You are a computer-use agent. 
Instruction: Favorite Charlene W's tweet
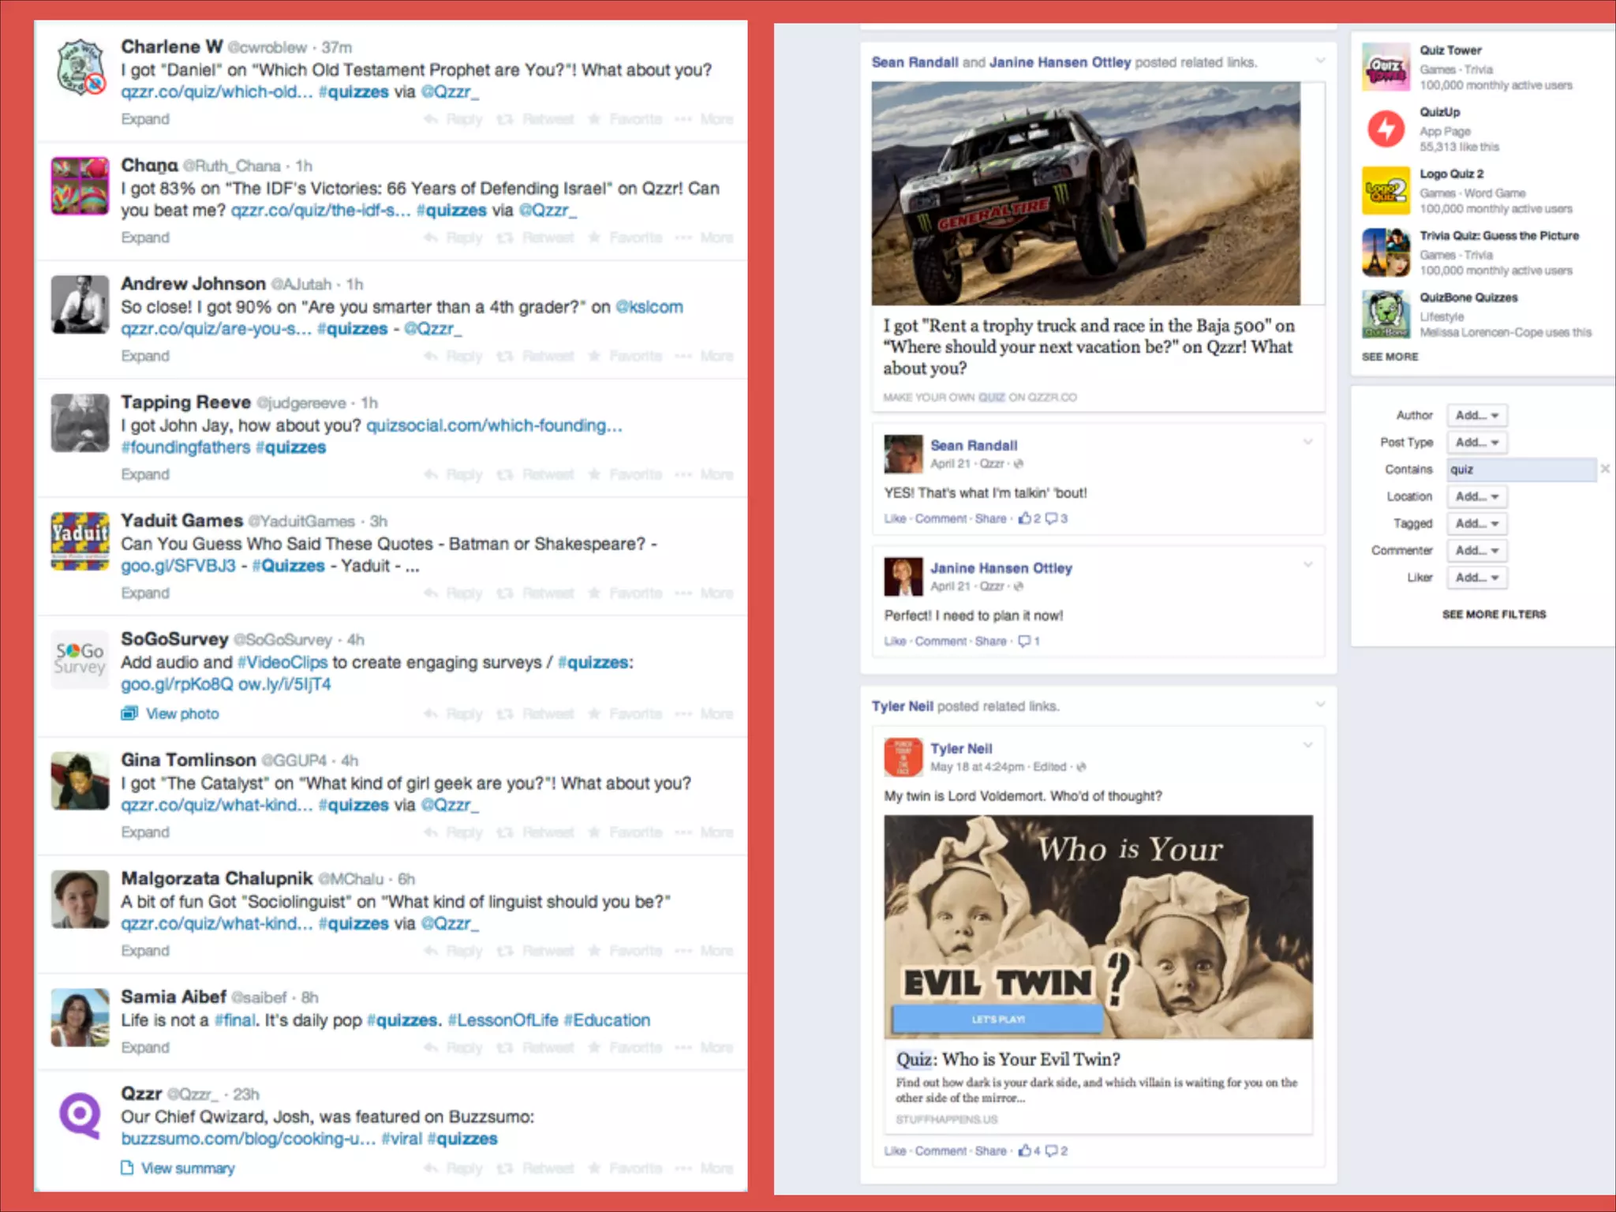[x=626, y=119]
